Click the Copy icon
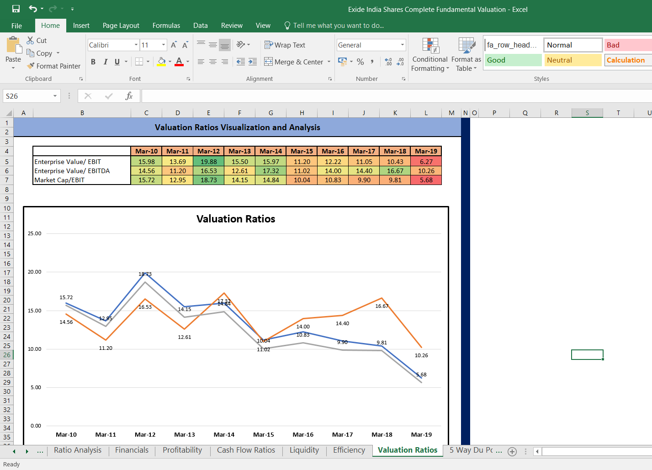Viewport: 652px width, 470px height. coord(30,53)
